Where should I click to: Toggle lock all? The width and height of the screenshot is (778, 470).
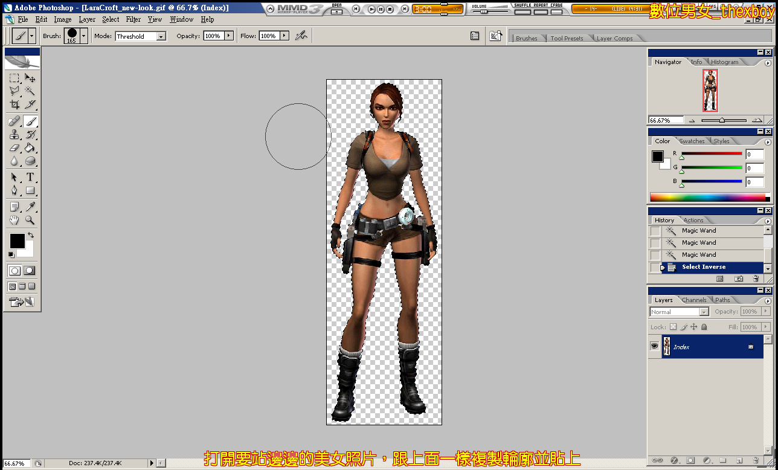[x=704, y=327]
